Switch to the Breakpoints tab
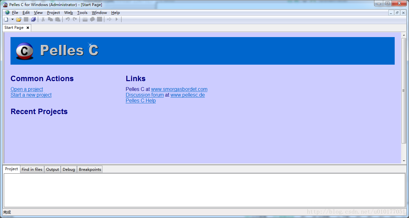The image size is (409, 218). point(90,170)
